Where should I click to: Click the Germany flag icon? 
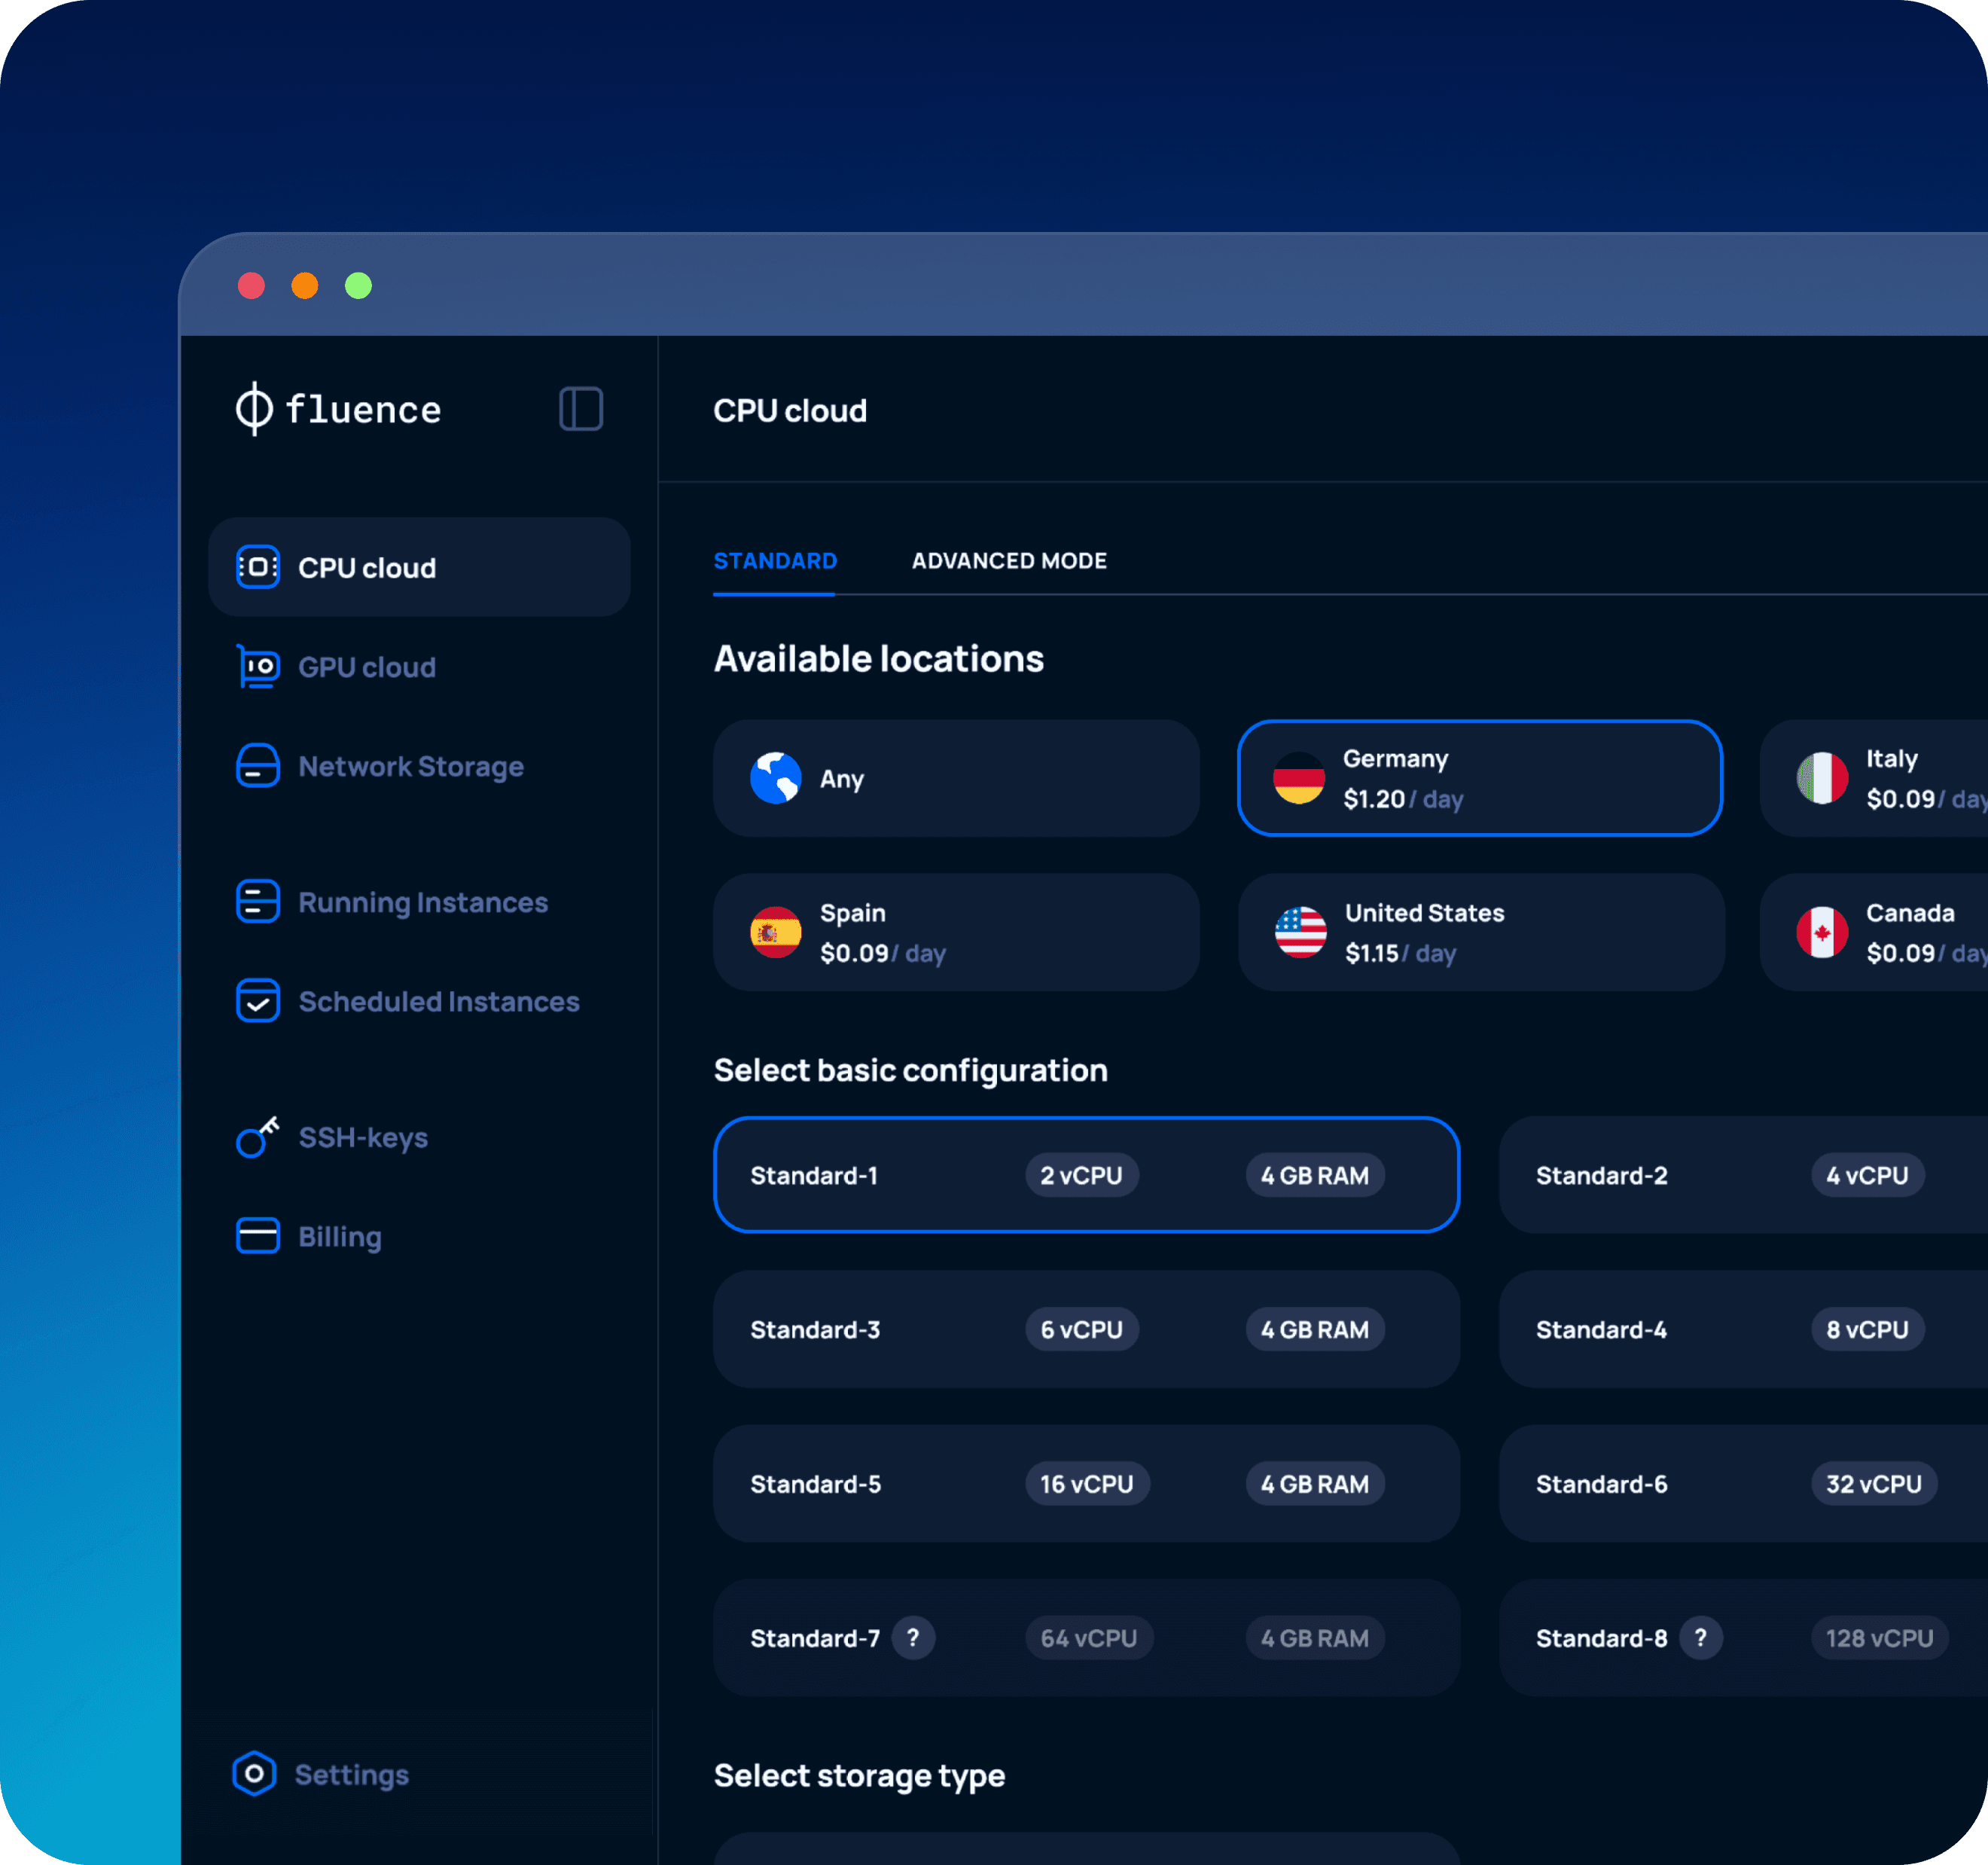pyautogui.click(x=1299, y=778)
